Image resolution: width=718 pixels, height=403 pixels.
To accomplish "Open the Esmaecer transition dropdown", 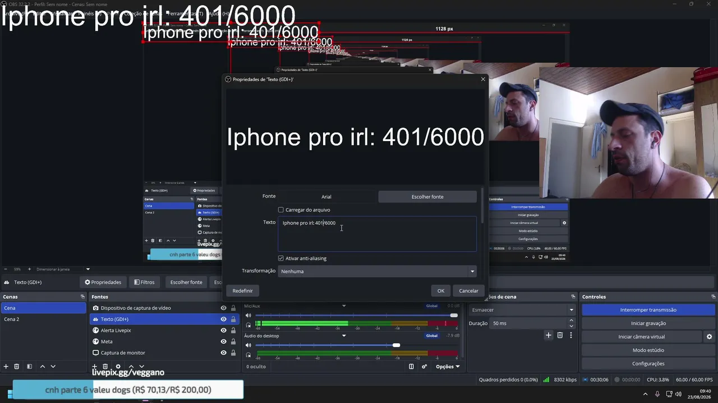I will (x=522, y=310).
